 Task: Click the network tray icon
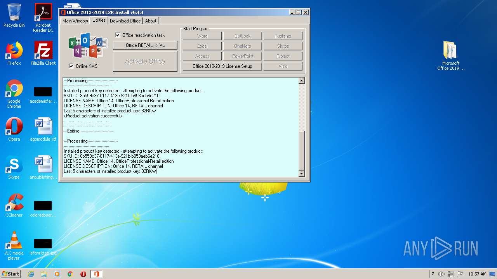tap(450, 274)
